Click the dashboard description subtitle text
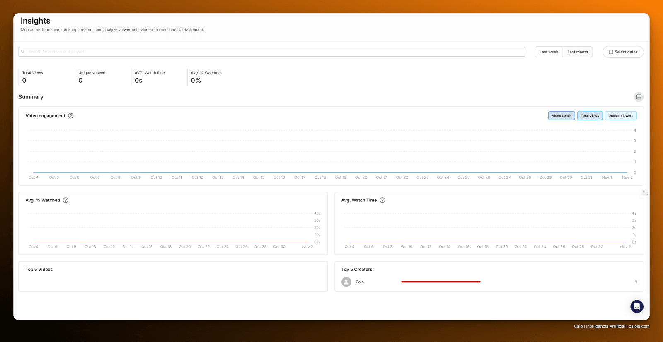Screen dimensions: 663x342 [112, 30]
